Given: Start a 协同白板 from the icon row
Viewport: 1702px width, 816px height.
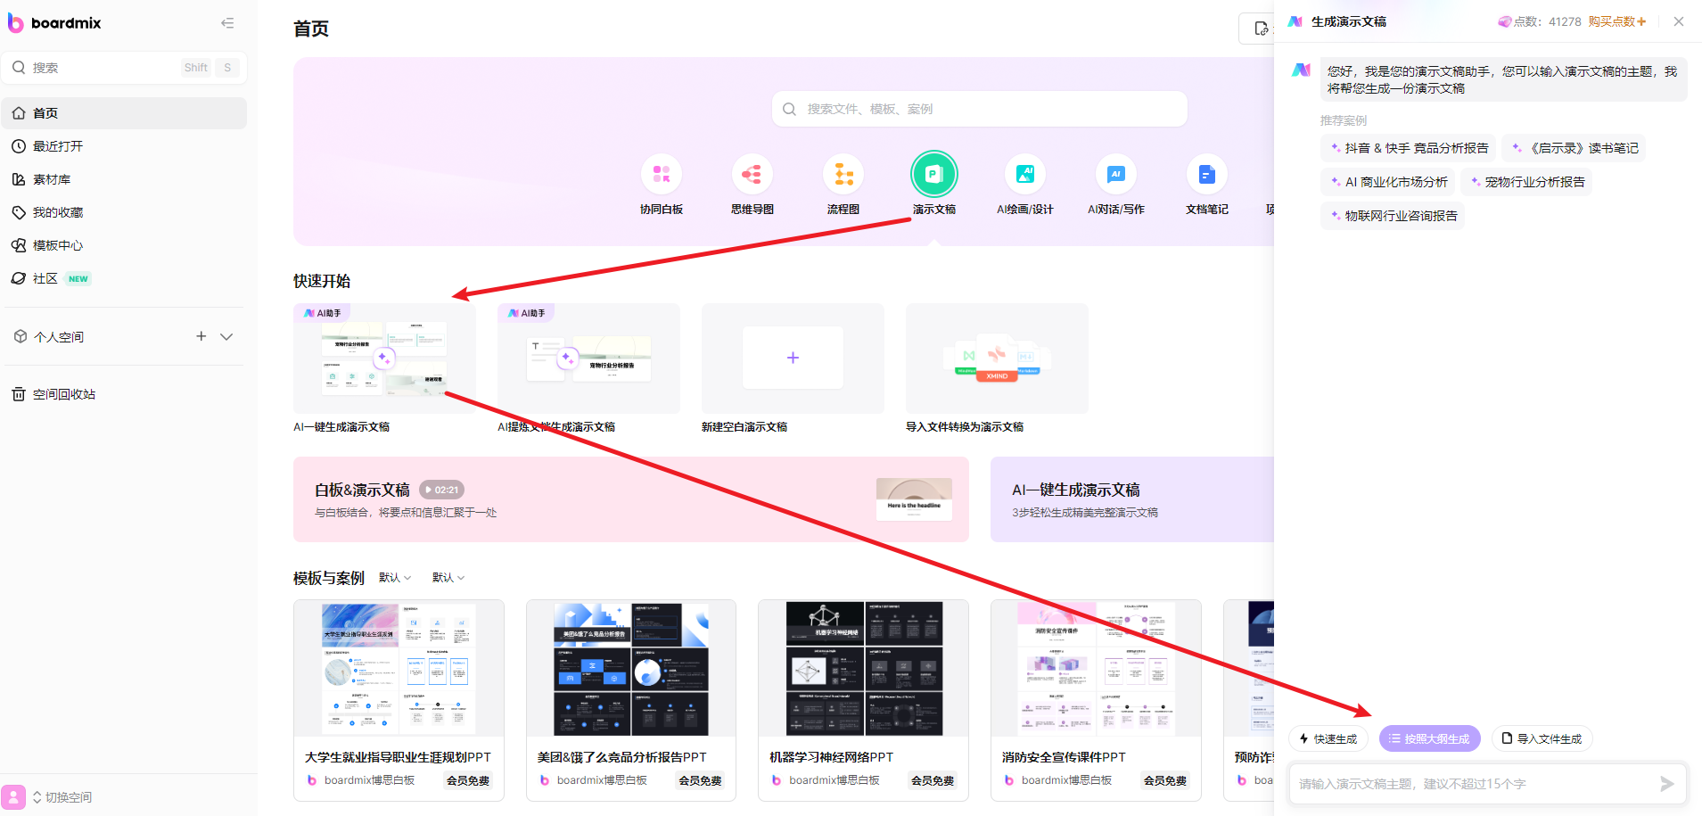Looking at the screenshot, I should (x=662, y=174).
